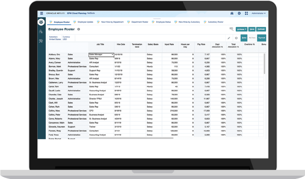
Task: Click the CFO job title cell
Action: (x=101, y=111)
